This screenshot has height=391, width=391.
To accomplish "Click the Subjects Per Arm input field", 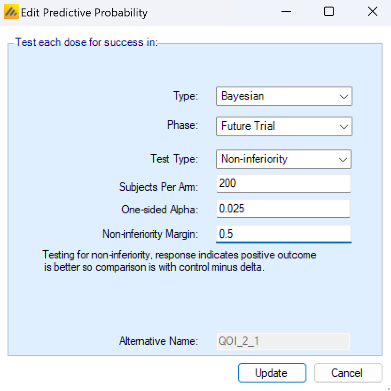I will tap(284, 184).
